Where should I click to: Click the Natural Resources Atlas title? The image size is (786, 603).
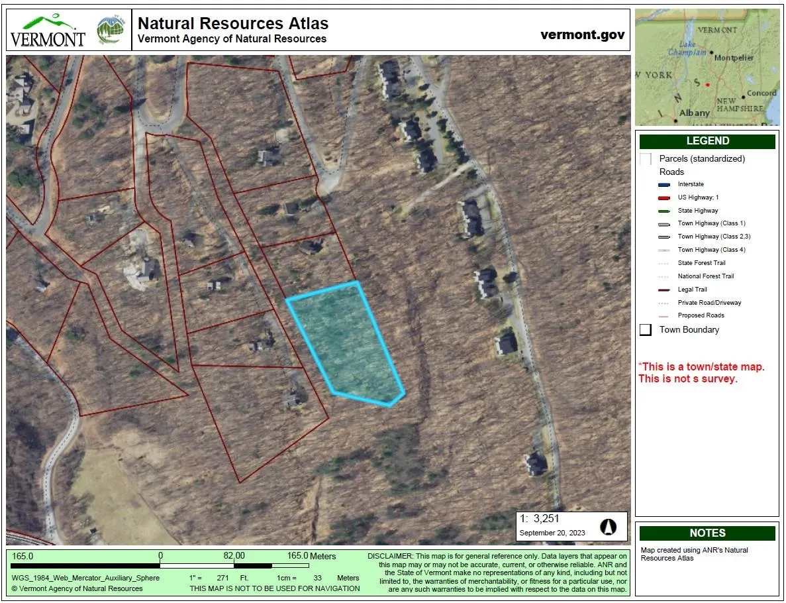click(233, 23)
